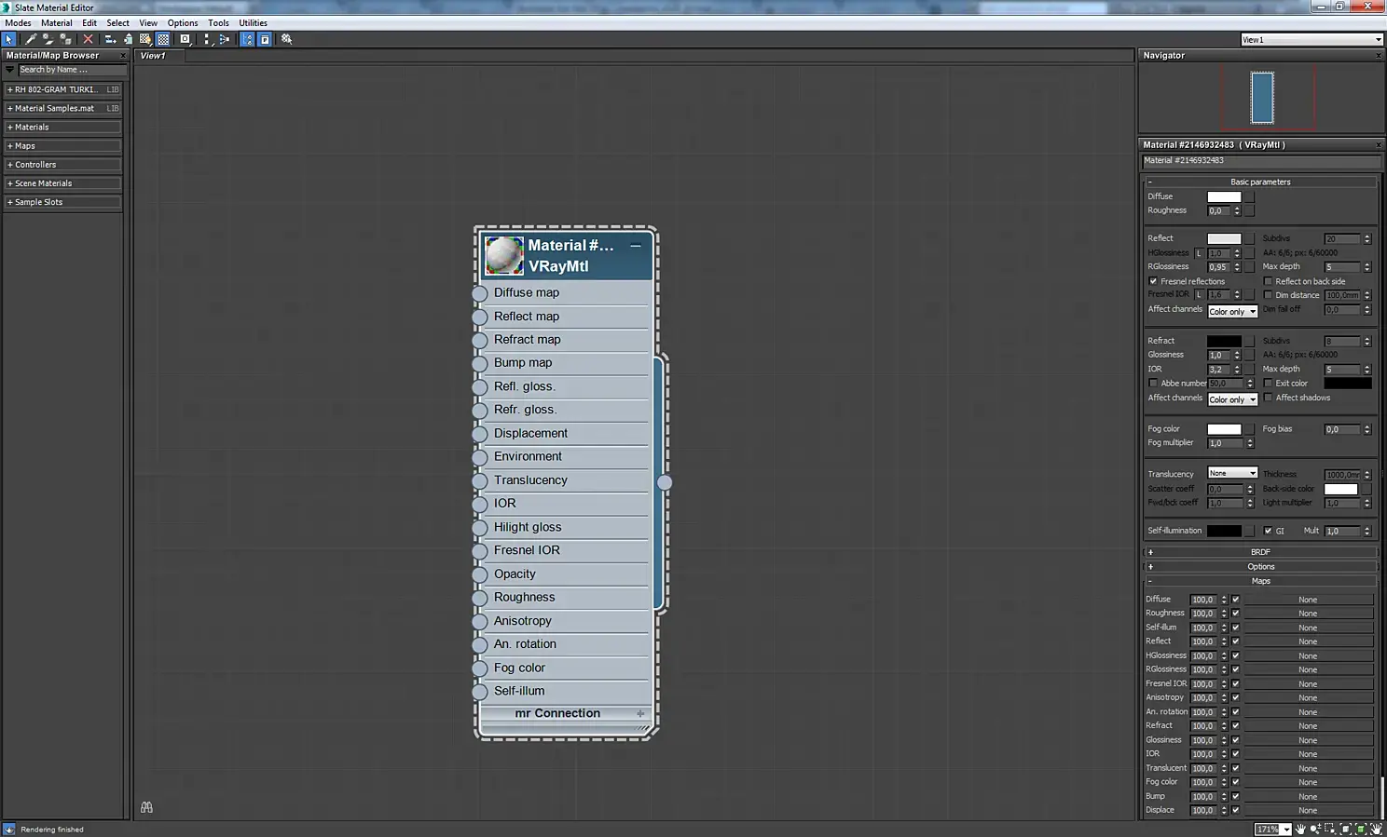Click Displace map None button in Maps
Screen dimensions: 1387x837
click(1308, 810)
